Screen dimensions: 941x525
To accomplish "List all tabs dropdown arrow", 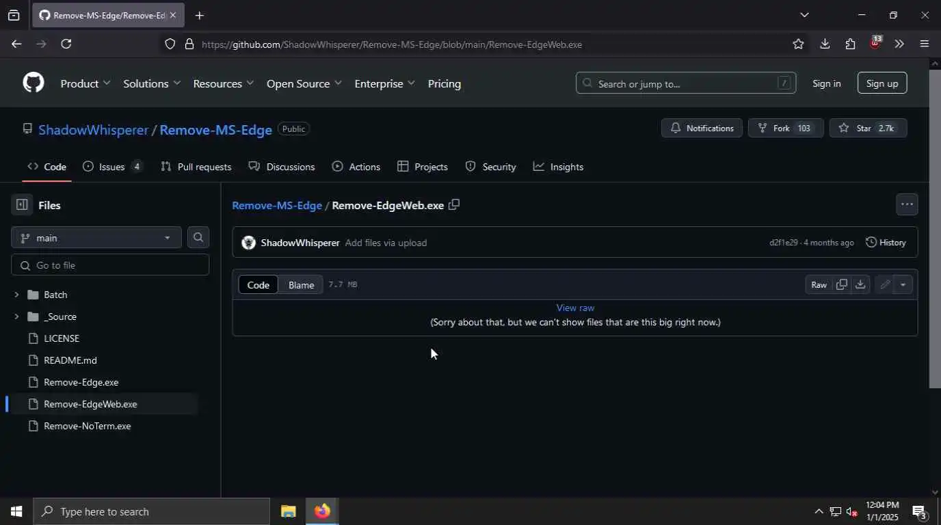I will pos(804,15).
